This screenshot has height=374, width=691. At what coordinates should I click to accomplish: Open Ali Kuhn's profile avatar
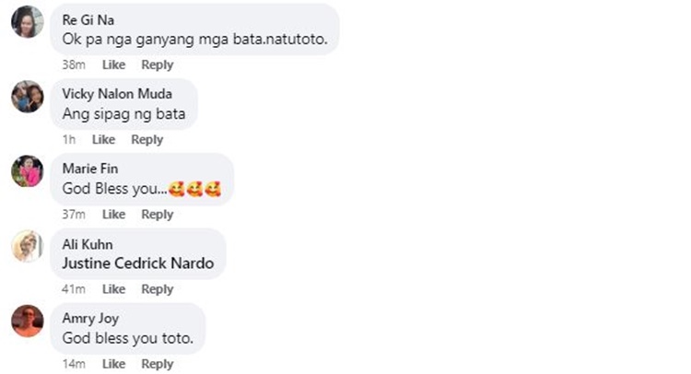point(28,246)
